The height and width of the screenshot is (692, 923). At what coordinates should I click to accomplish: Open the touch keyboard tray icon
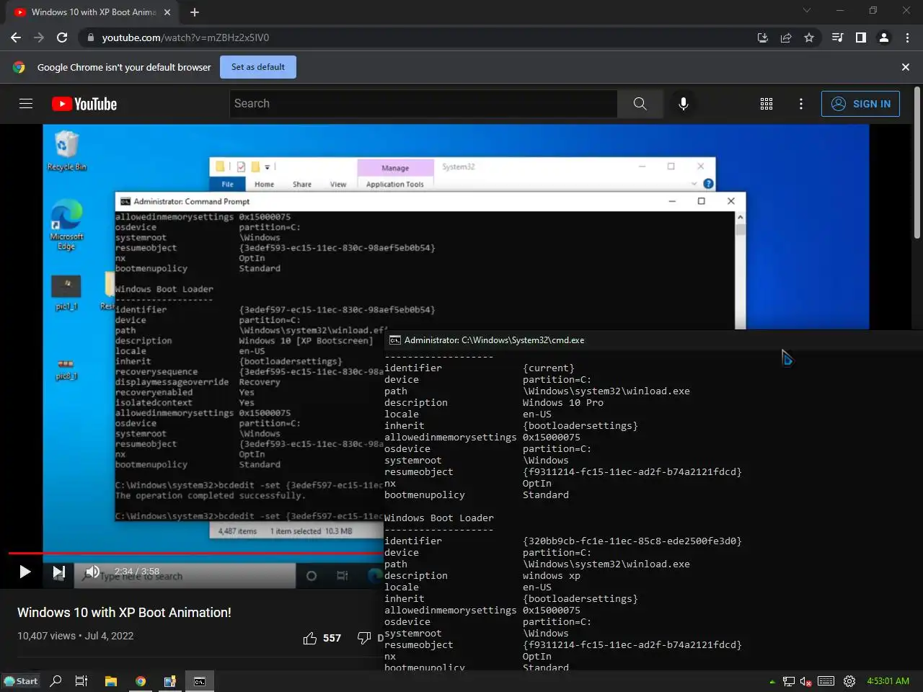point(826,681)
